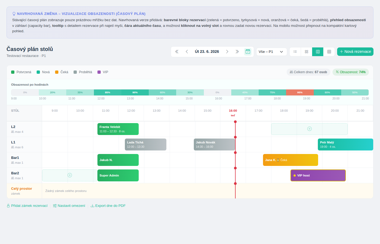Open the Vše – P1 dropdown
The width and height of the screenshot is (380, 244).
(x=272, y=52)
